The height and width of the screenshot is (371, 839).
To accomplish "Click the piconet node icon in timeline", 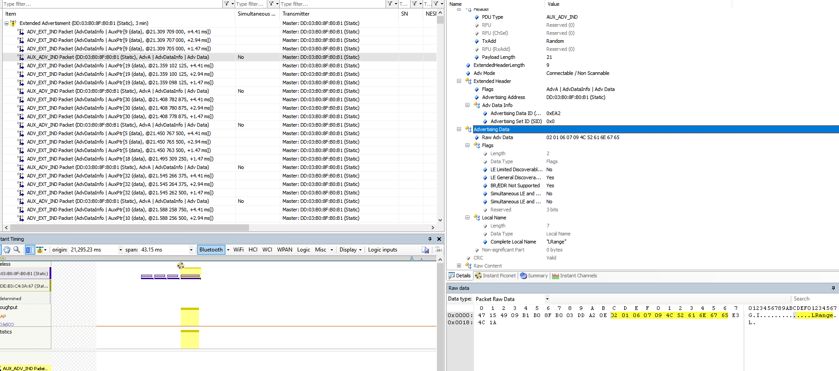I will pos(180,266).
